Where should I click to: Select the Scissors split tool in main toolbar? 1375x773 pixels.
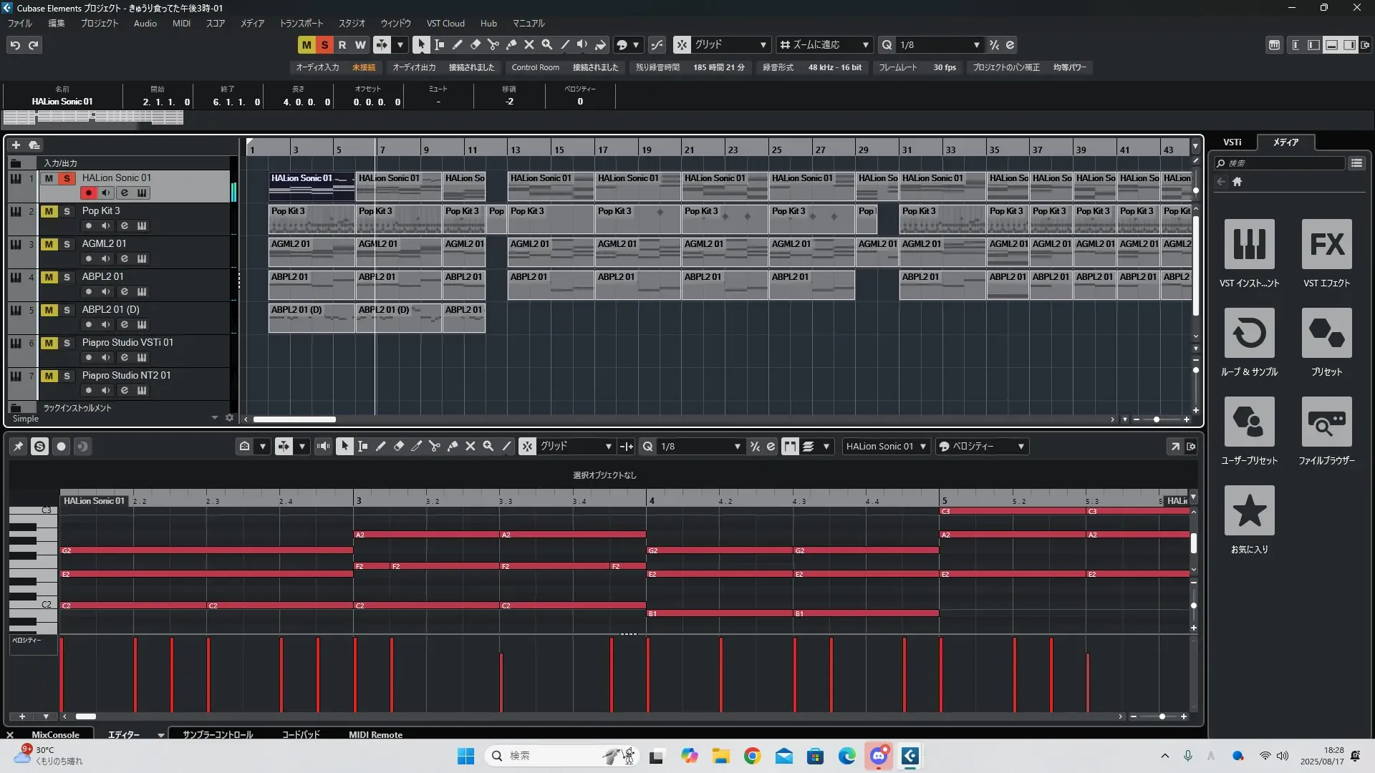[x=493, y=44]
